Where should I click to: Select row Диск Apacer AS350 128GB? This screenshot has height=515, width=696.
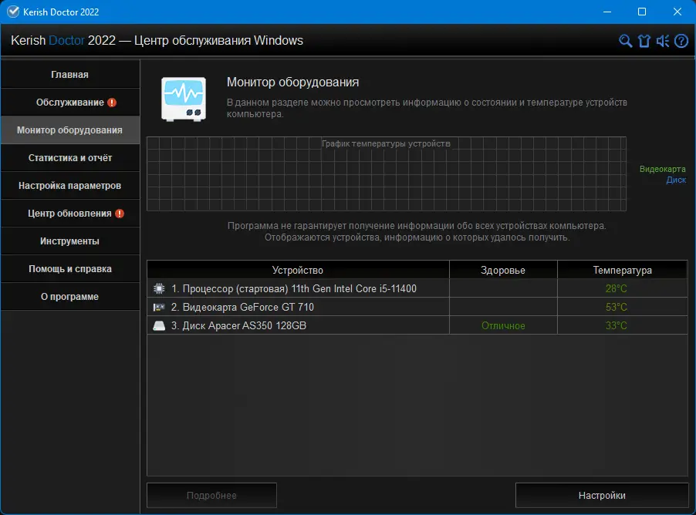[417, 325]
